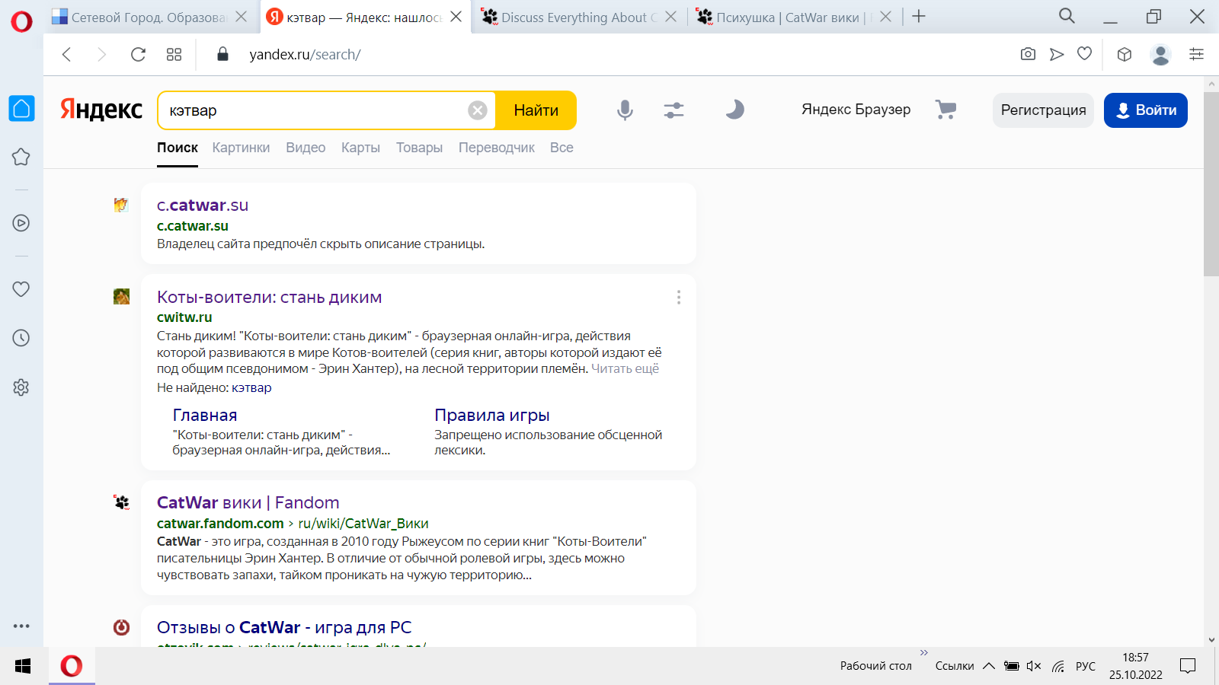Open sidebar player icon

pos(21,223)
